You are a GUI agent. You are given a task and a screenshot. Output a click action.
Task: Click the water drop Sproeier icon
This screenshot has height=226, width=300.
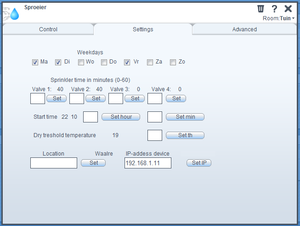click(15, 13)
